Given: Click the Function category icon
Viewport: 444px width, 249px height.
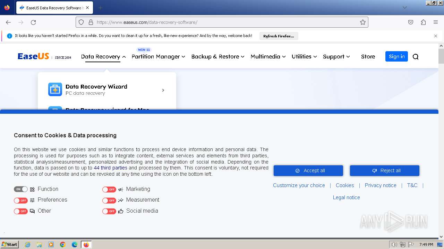Looking at the screenshot, I should pyautogui.click(x=32, y=190).
